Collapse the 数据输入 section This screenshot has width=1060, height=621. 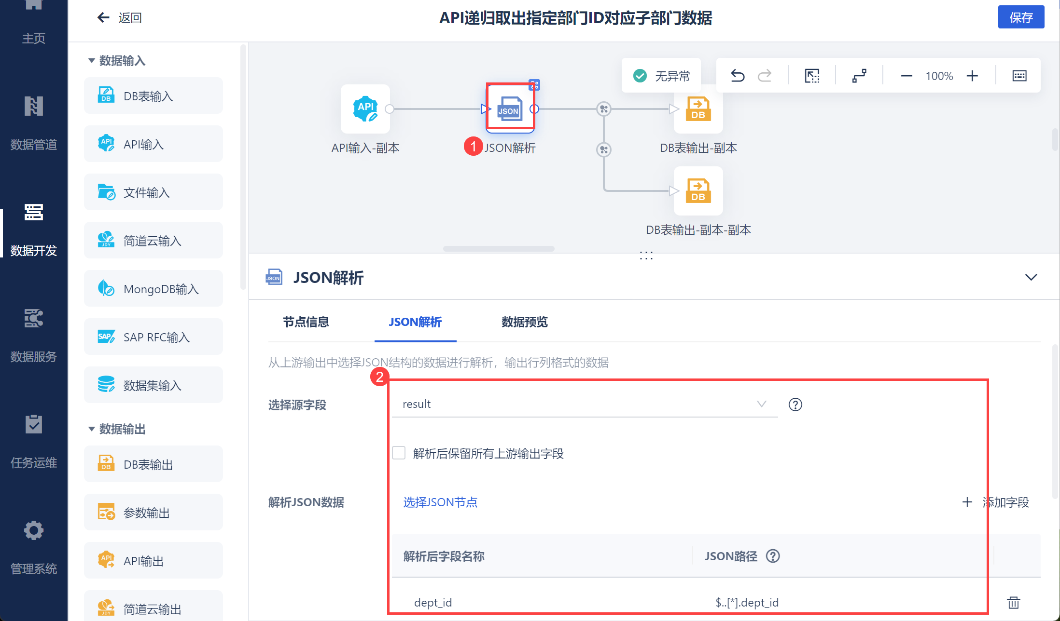click(91, 61)
